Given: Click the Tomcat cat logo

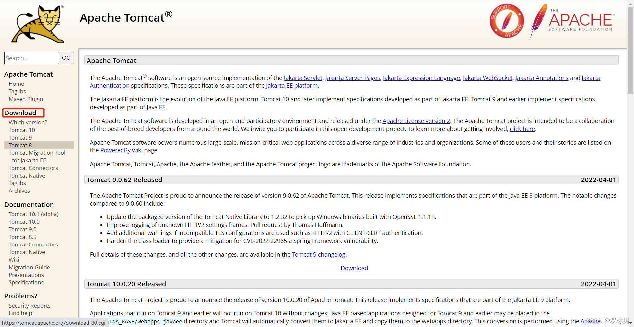Looking at the screenshot, I should (x=38, y=24).
